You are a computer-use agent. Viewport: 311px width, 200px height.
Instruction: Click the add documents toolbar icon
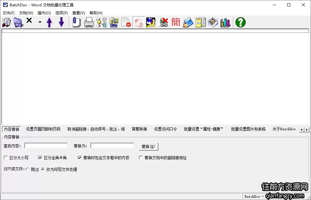click(7, 22)
